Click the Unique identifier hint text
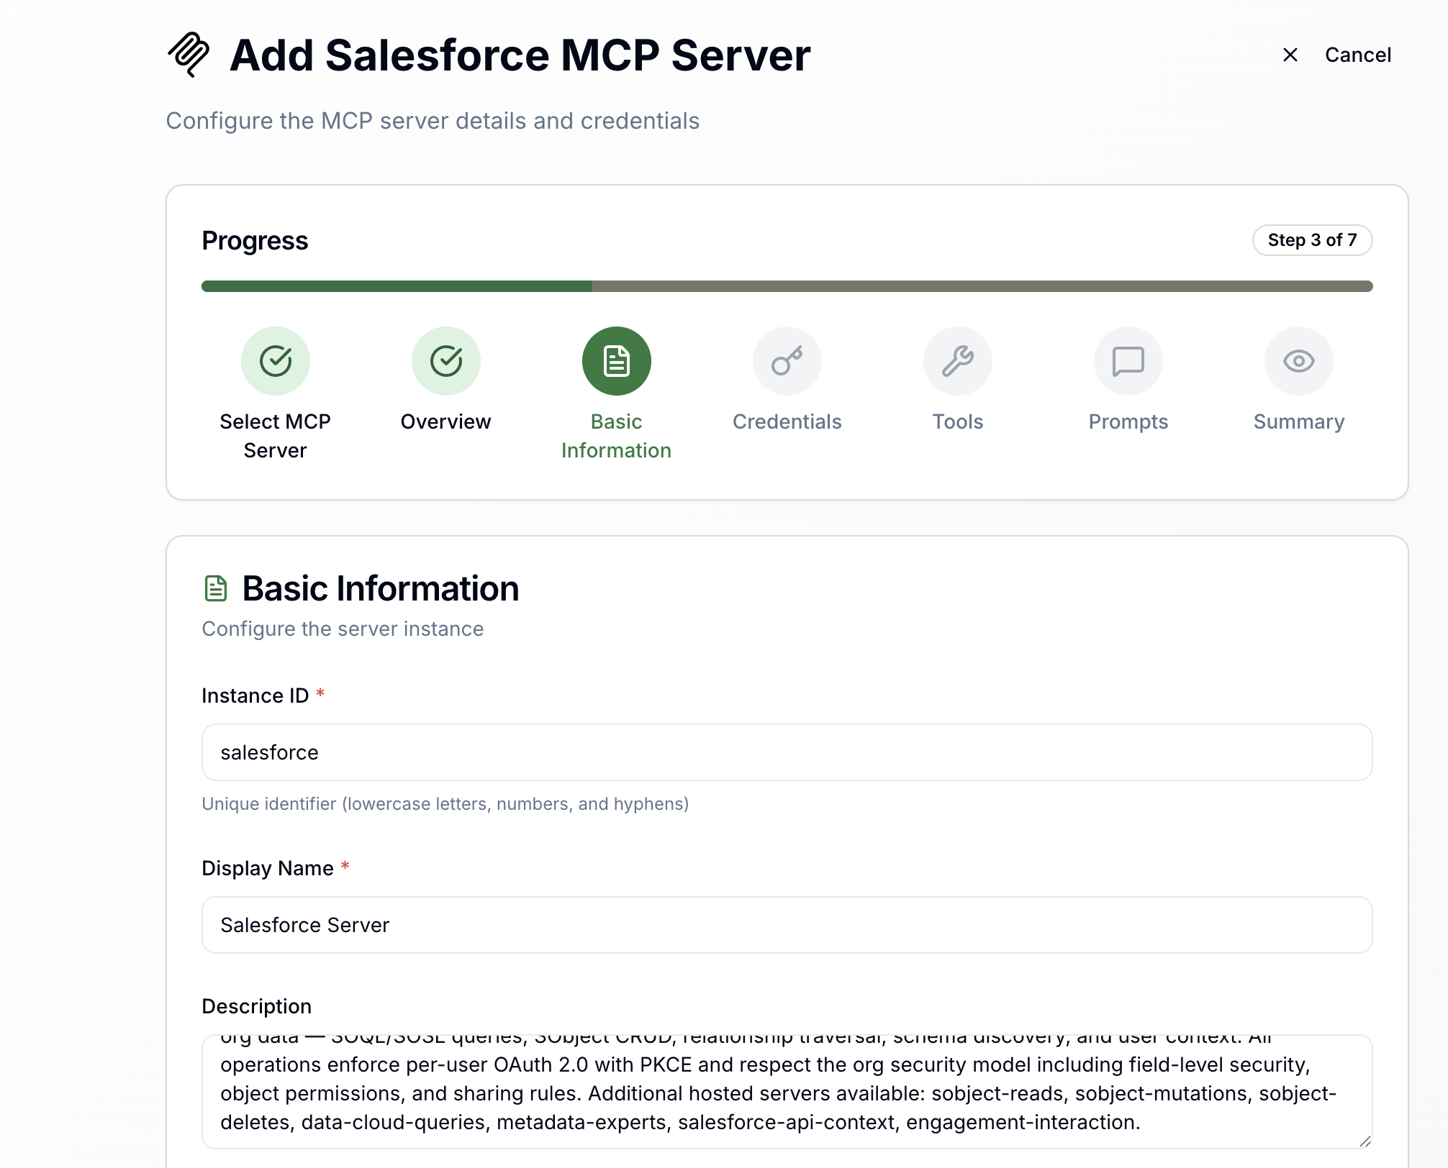1448x1168 pixels. (x=445, y=803)
